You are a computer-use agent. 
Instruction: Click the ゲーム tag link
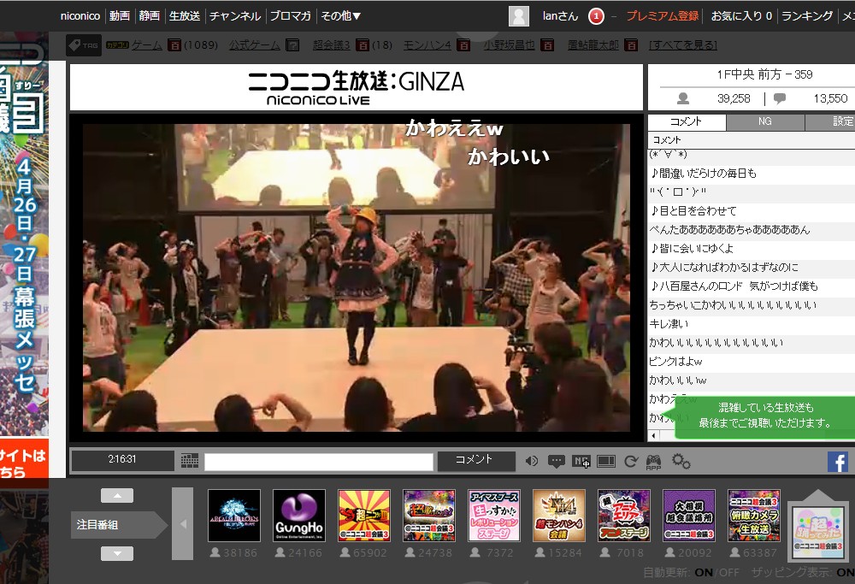[147, 45]
